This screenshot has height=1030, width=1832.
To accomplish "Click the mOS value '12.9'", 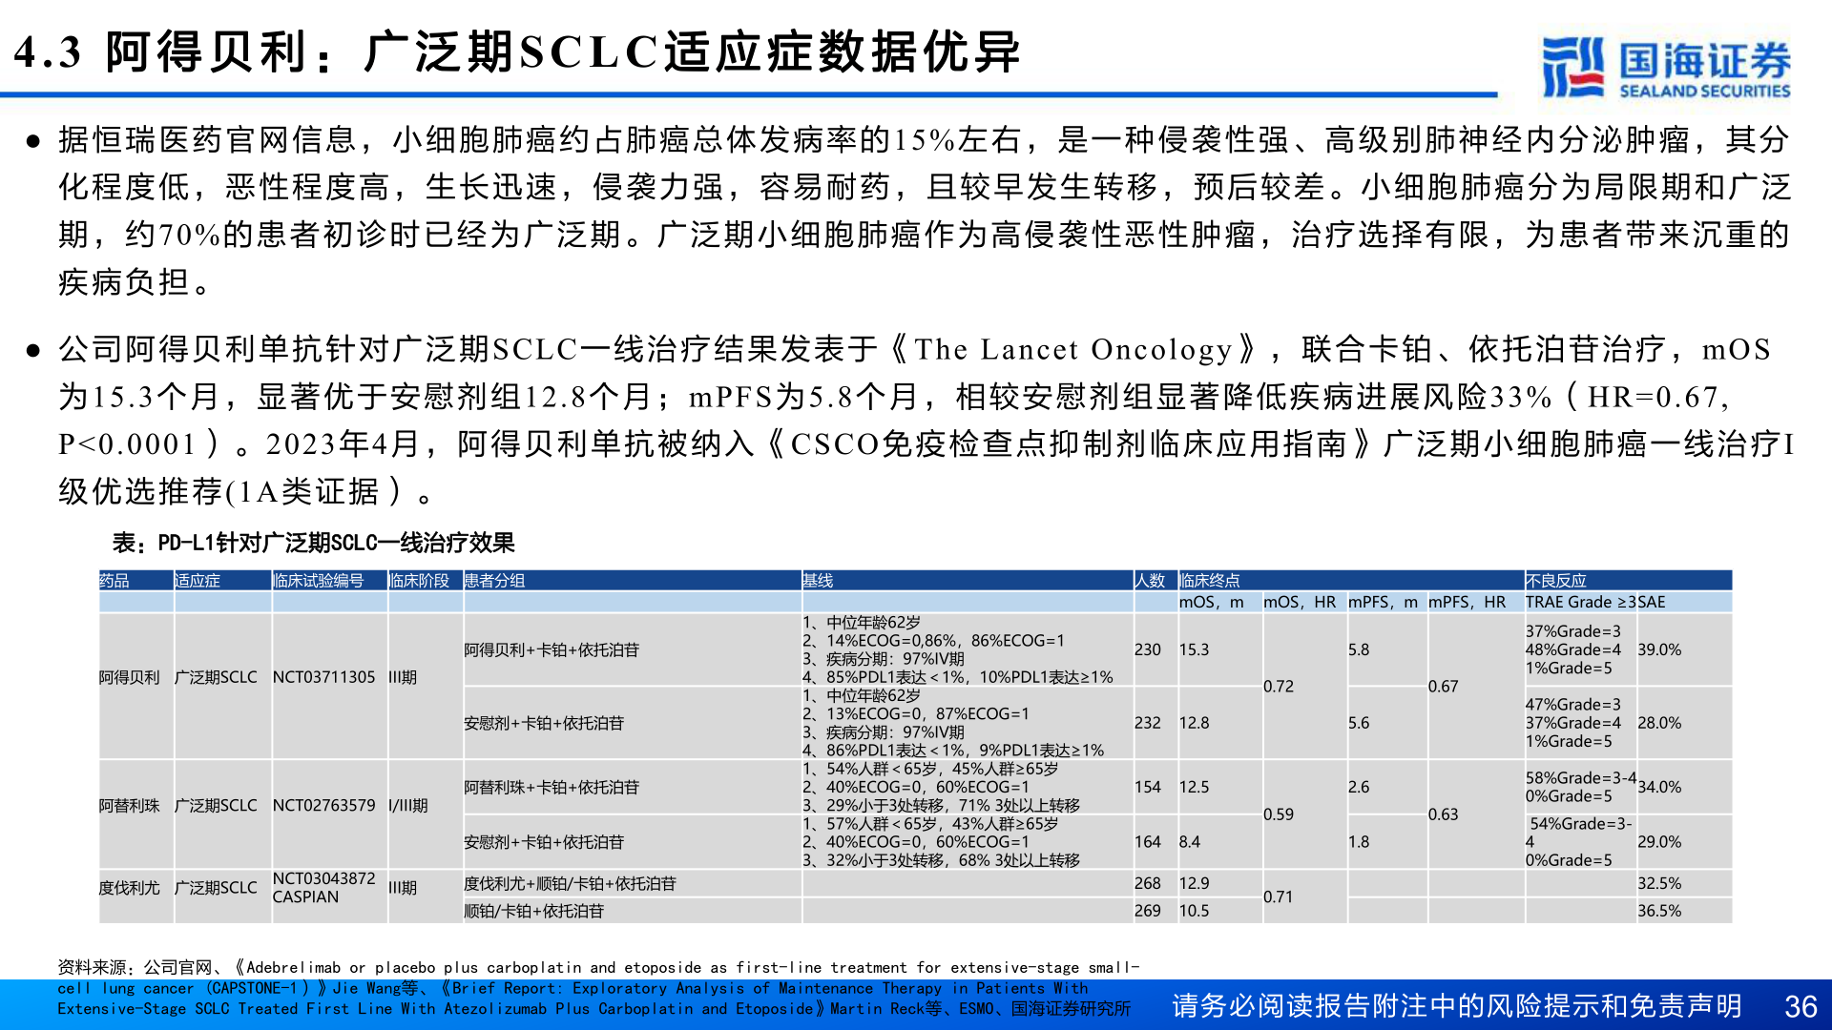I will (x=1195, y=884).
